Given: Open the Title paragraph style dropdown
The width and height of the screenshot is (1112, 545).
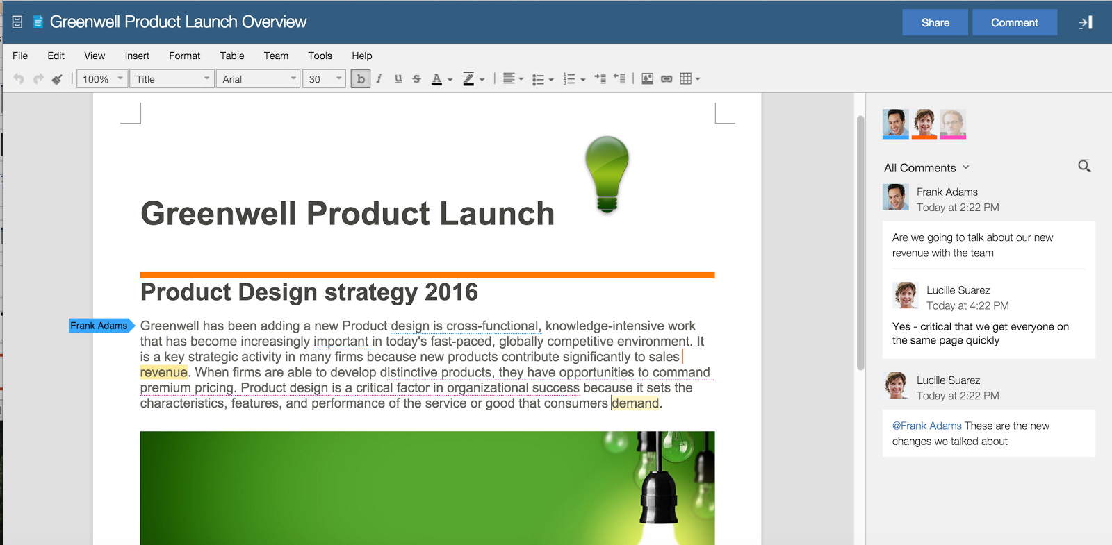Looking at the screenshot, I should (172, 79).
